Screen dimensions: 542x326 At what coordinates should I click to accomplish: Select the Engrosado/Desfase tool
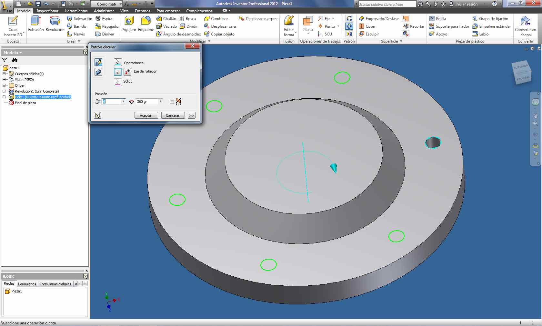(x=379, y=19)
